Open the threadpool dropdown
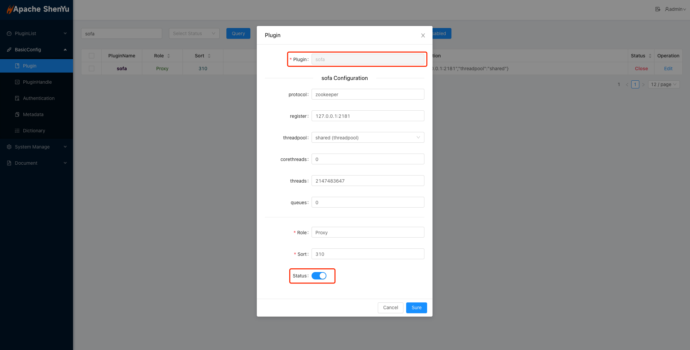 (x=368, y=137)
